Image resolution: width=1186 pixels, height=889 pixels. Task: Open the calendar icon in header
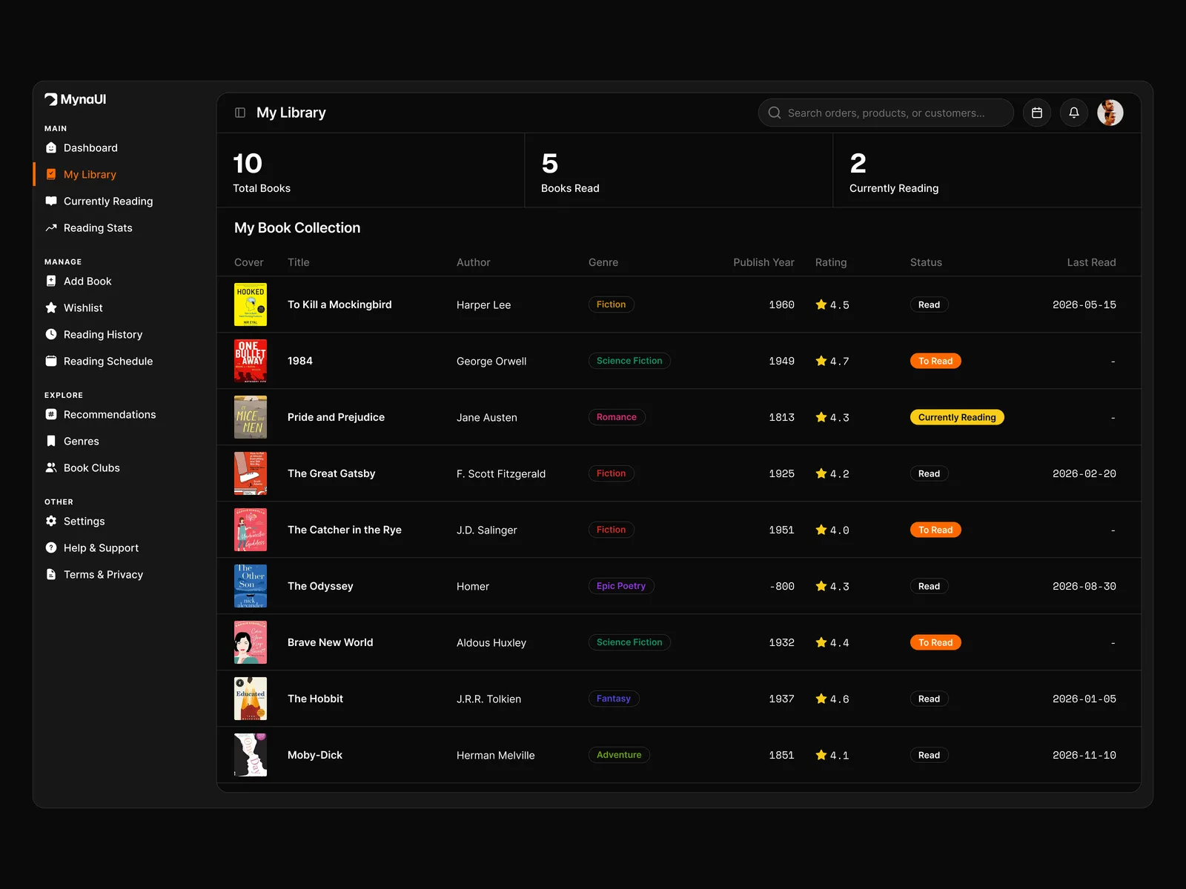1037,113
